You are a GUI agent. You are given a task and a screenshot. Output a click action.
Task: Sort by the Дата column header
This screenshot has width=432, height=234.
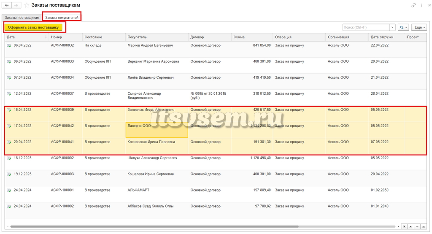[x=27, y=37]
